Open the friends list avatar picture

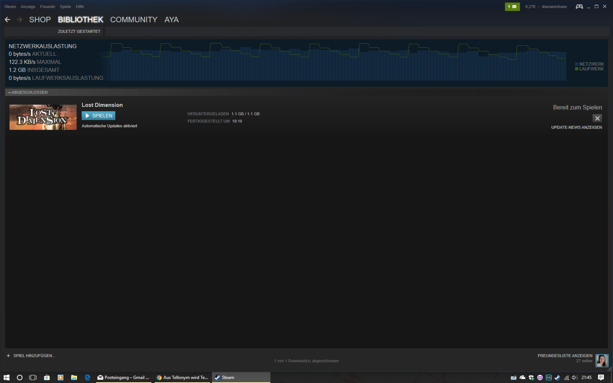[x=602, y=360]
